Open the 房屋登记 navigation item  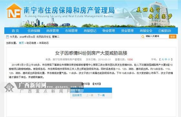point(90,31)
